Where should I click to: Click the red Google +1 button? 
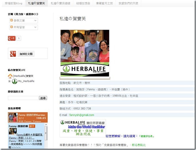point(12,38)
